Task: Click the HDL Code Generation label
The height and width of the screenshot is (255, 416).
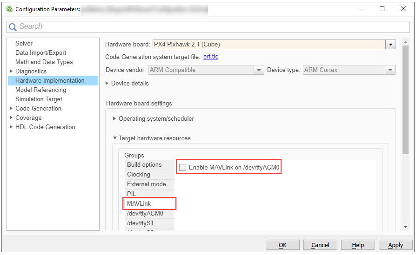Action: [x=45, y=127]
